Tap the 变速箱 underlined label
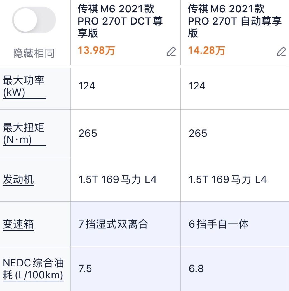This screenshot has width=289, height=291. [x=18, y=224]
